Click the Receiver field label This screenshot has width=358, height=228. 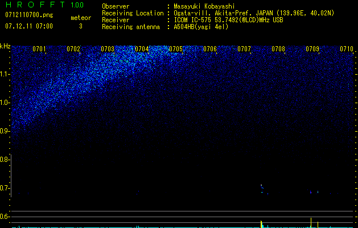coord(116,20)
